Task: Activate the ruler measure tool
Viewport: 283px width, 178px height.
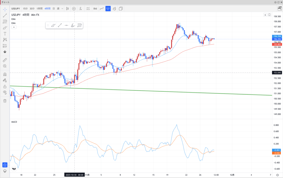Action: click(5, 60)
